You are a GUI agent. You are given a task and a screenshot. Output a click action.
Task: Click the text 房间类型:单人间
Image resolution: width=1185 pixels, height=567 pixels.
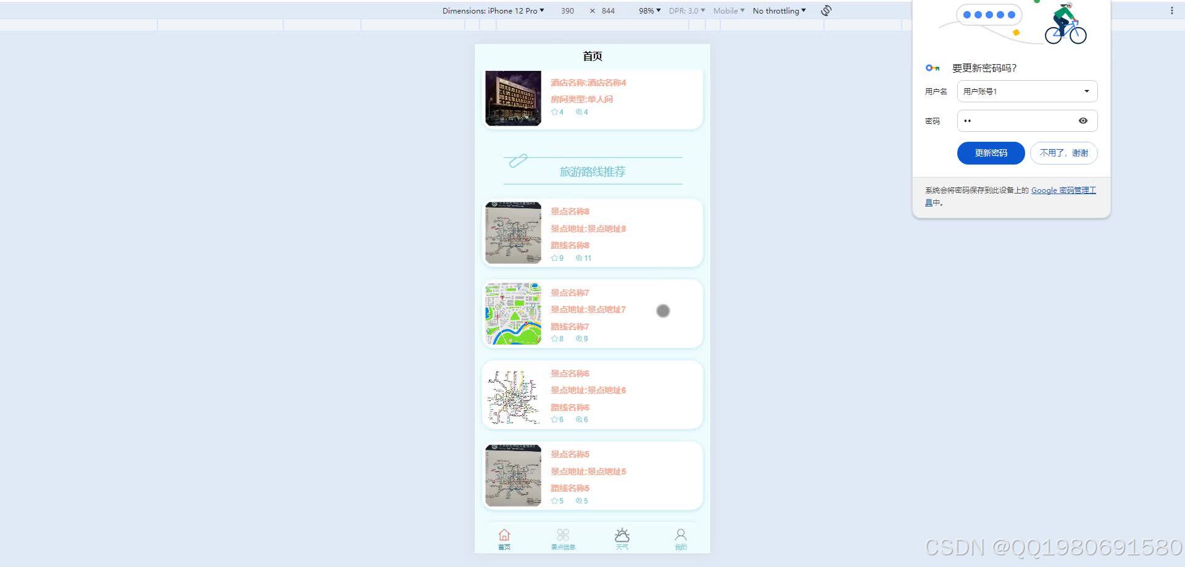pos(581,99)
